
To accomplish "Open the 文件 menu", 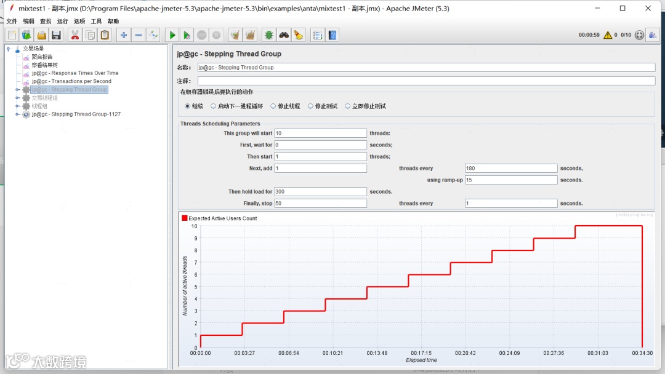I will pos(12,21).
